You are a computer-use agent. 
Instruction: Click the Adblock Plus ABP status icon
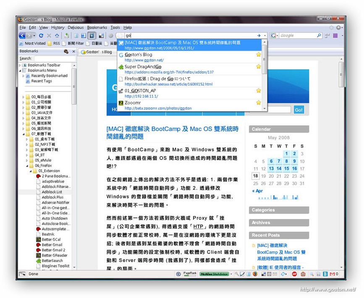click(294, 274)
